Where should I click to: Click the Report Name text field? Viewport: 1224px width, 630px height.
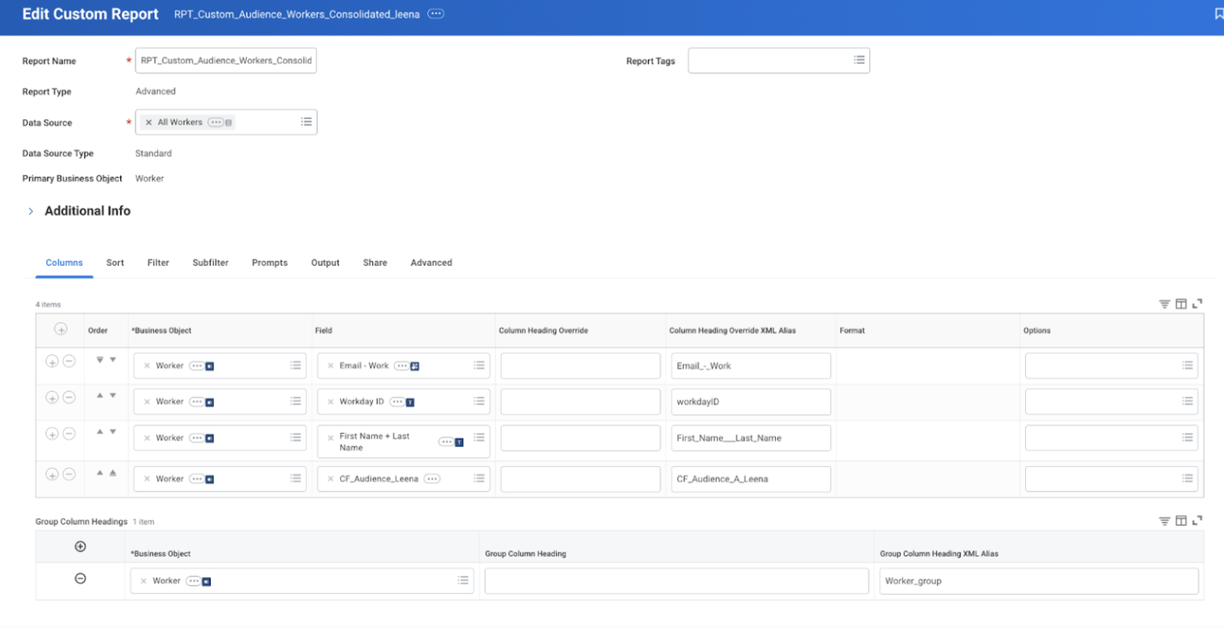pos(226,61)
